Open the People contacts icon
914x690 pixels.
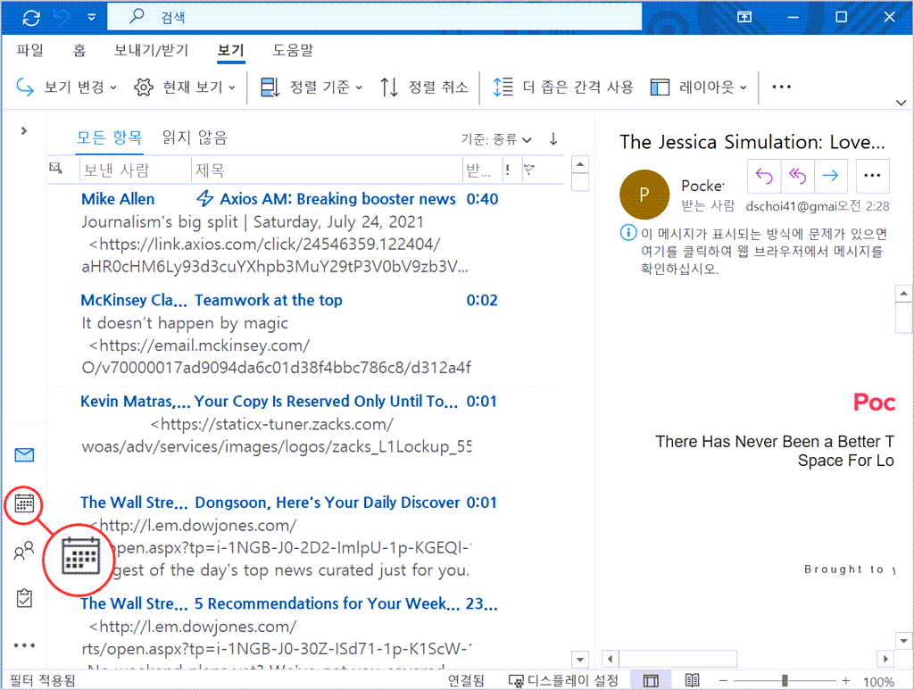point(24,552)
